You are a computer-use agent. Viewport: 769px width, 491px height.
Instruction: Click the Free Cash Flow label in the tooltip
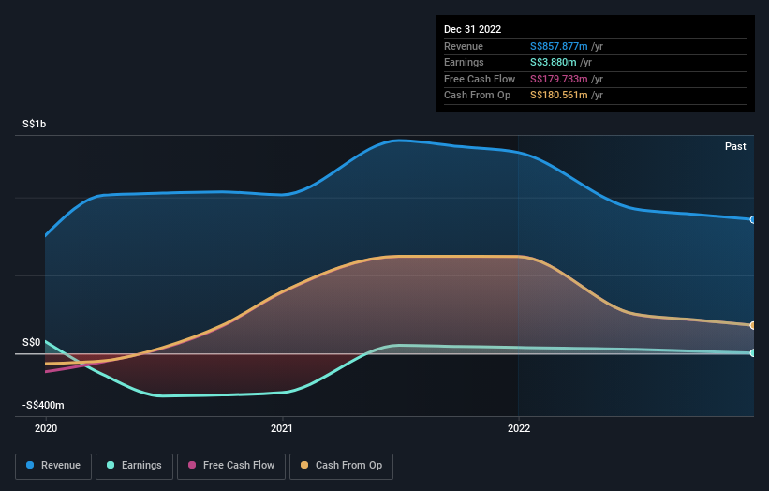[x=480, y=79]
